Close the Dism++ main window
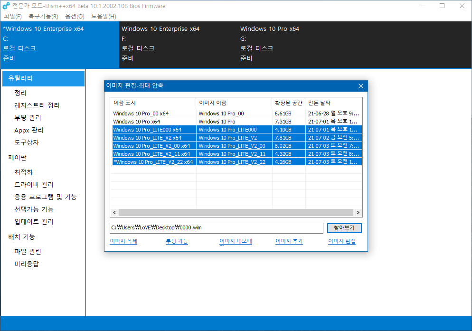The image size is (472, 331). [462, 6]
